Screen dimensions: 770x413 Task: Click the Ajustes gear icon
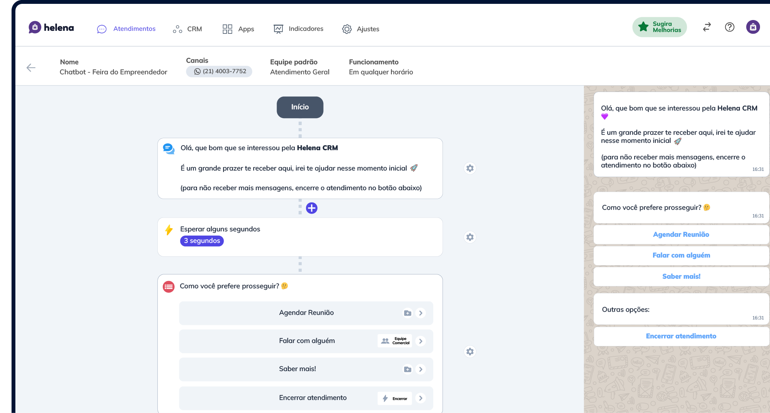tap(347, 29)
